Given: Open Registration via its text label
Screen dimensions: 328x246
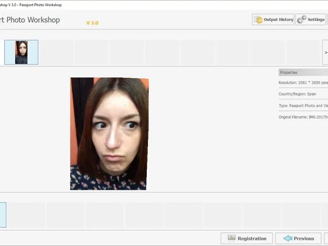Looking at the screenshot, I should coord(252,239).
